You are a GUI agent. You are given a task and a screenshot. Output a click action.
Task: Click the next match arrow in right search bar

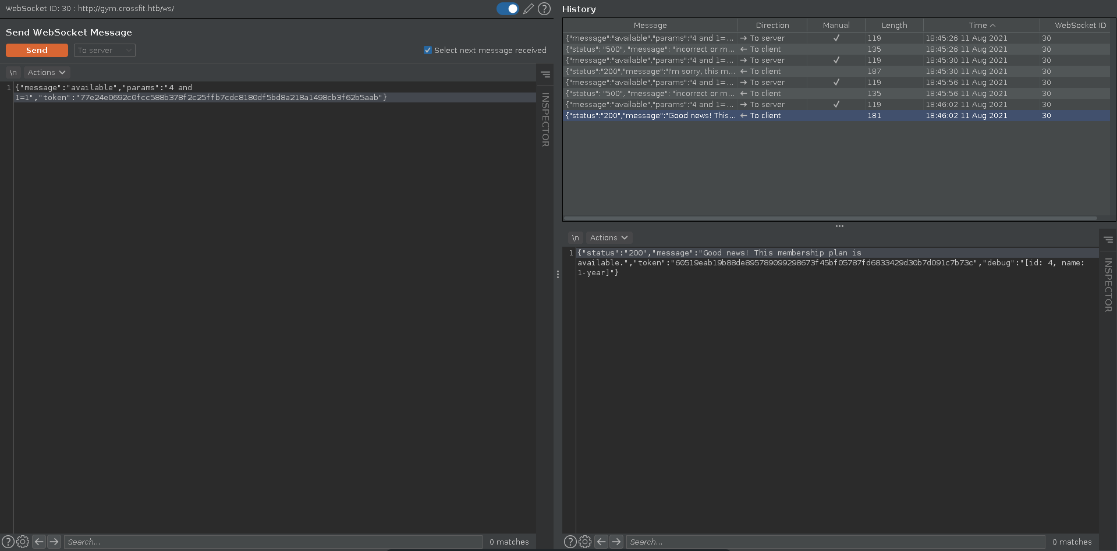616,542
